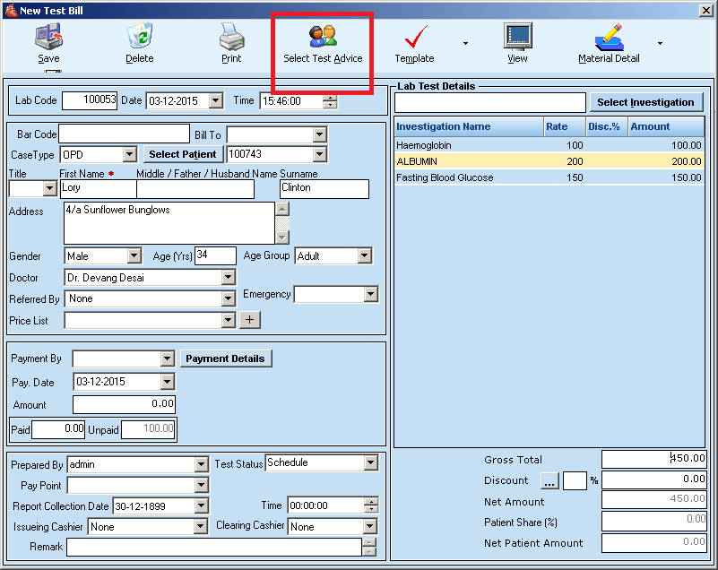Open the Test Status dropdown
718x570 pixels.
370,463
